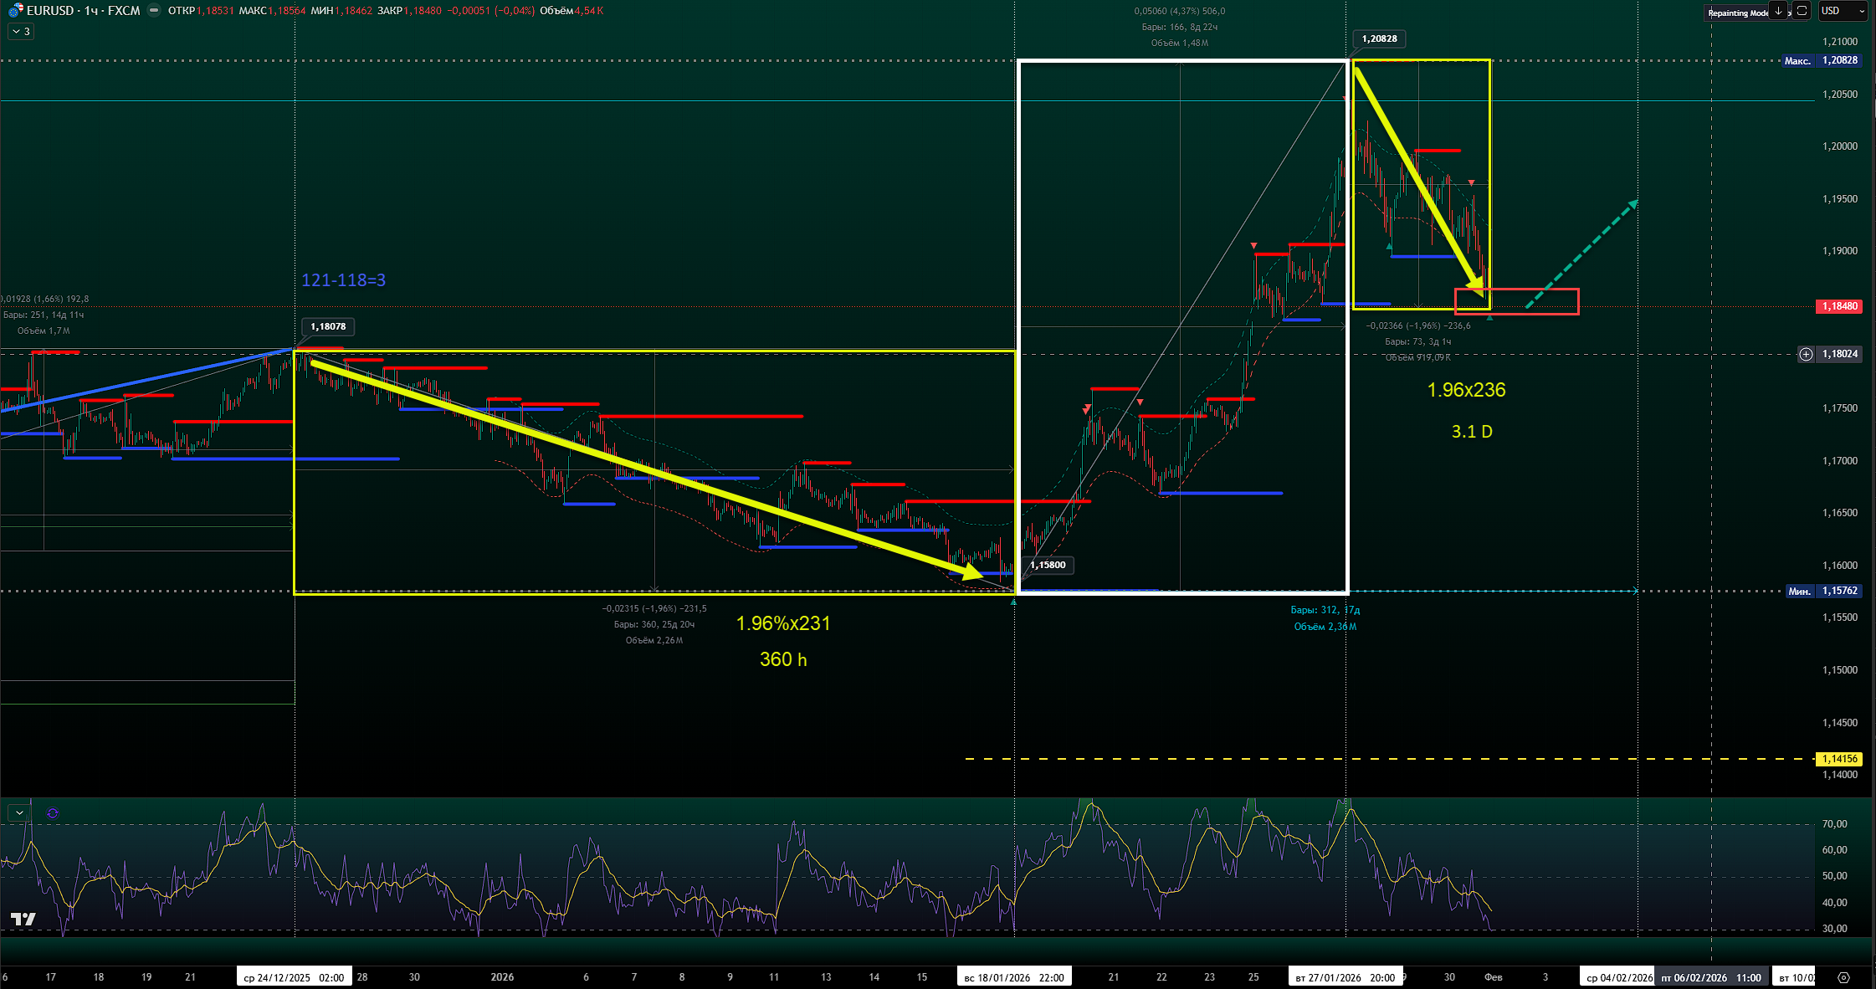Expand the collapsed 3 indicators legend
The image size is (1876, 989).
[21, 32]
